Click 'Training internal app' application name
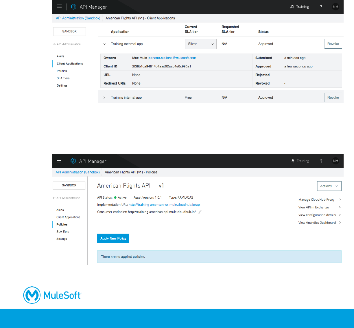 126,98
